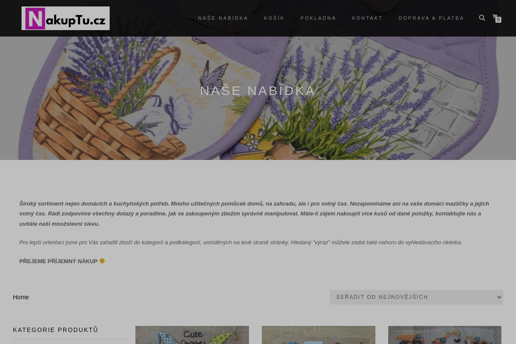This screenshot has height=344, width=516.
Task: Click the KATEGORIE PRODUKTŮ sidebar heading
Action: tap(55, 330)
